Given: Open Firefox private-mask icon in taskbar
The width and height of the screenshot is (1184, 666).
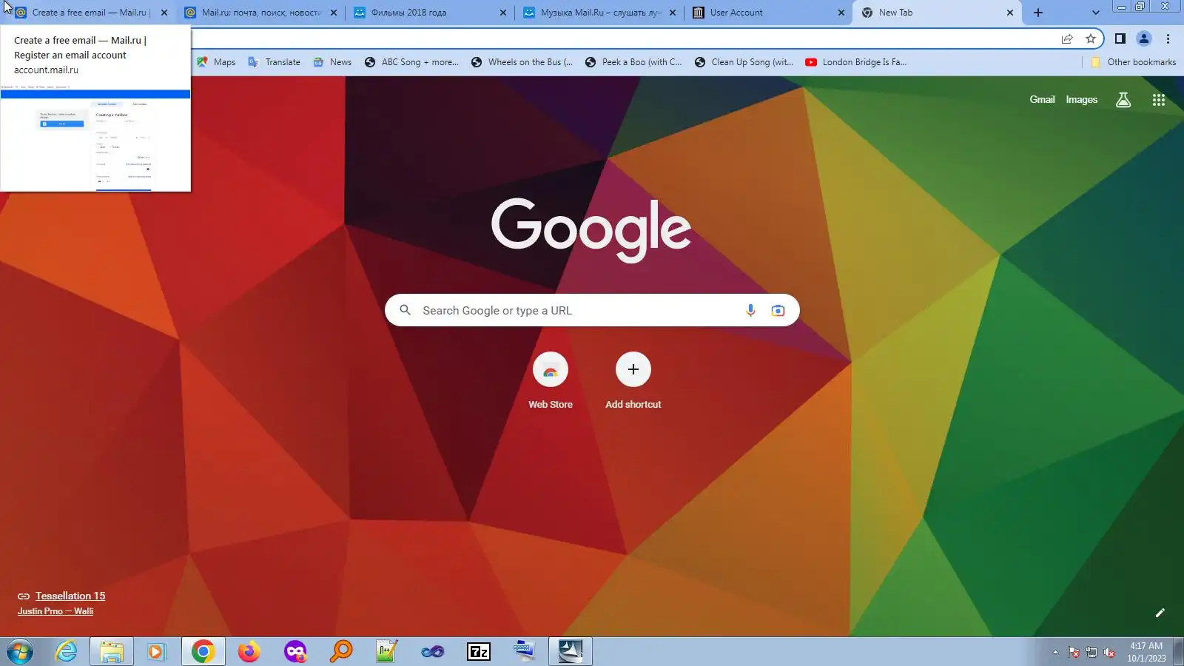Looking at the screenshot, I should (295, 652).
